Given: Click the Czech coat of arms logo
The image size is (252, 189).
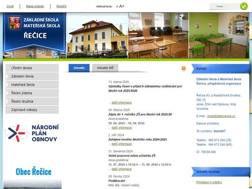Looking at the screenshot, I should pos(15,23).
